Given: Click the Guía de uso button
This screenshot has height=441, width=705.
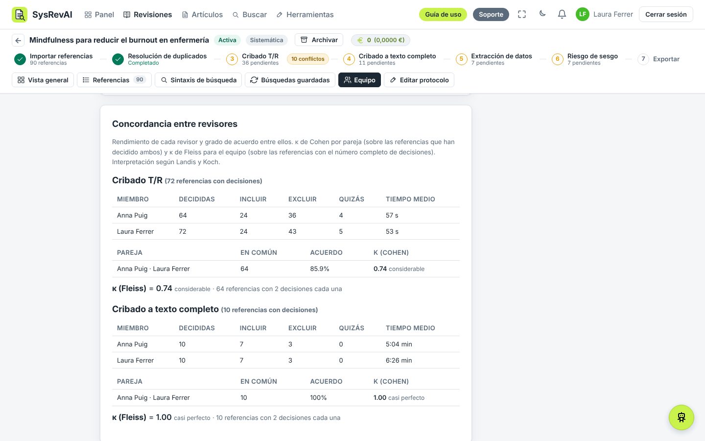Looking at the screenshot, I should (443, 14).
